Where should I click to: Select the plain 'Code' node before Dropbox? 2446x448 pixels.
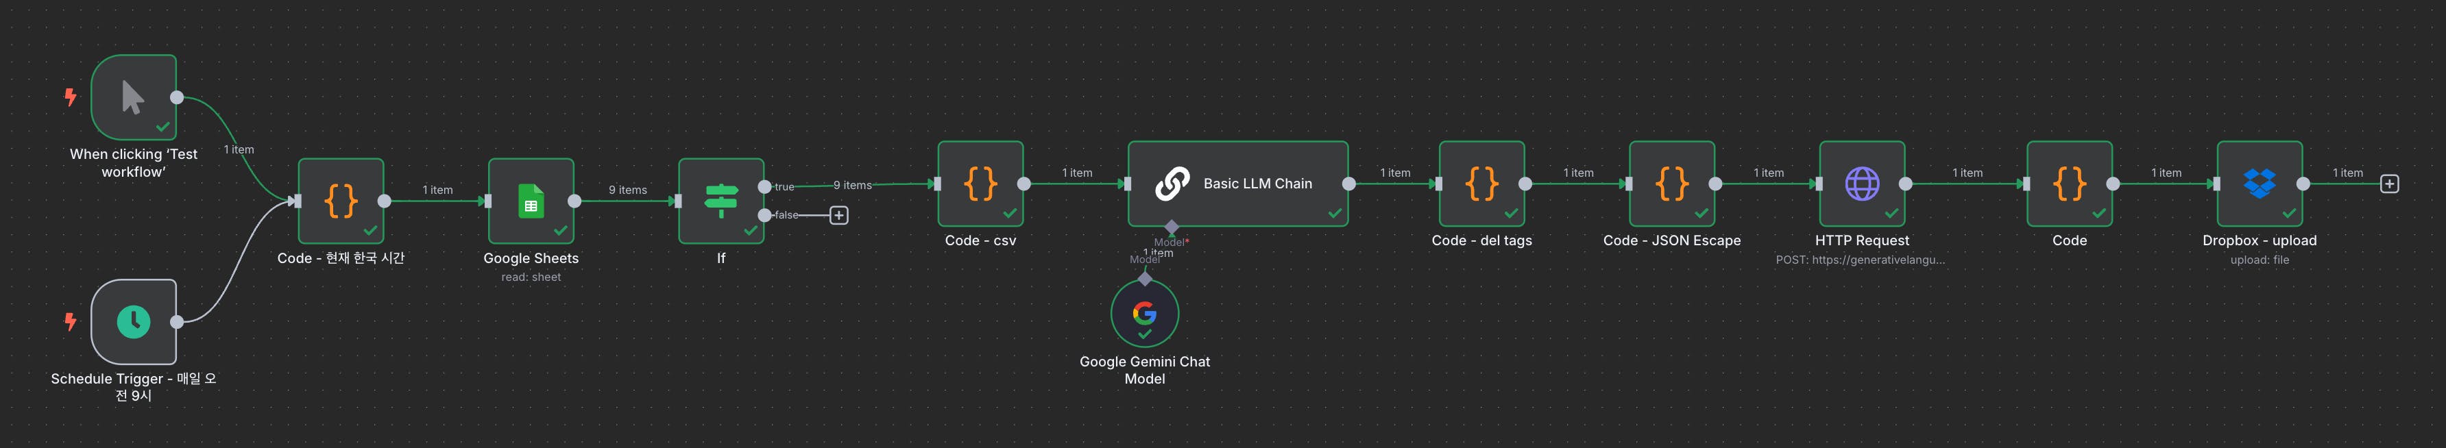pos(2069,184)
